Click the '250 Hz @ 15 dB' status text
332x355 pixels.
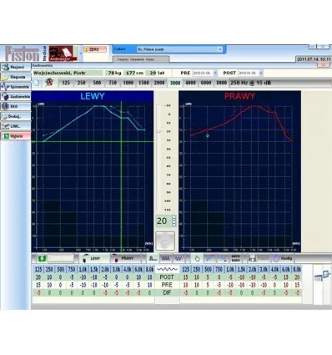coord(251,83)
